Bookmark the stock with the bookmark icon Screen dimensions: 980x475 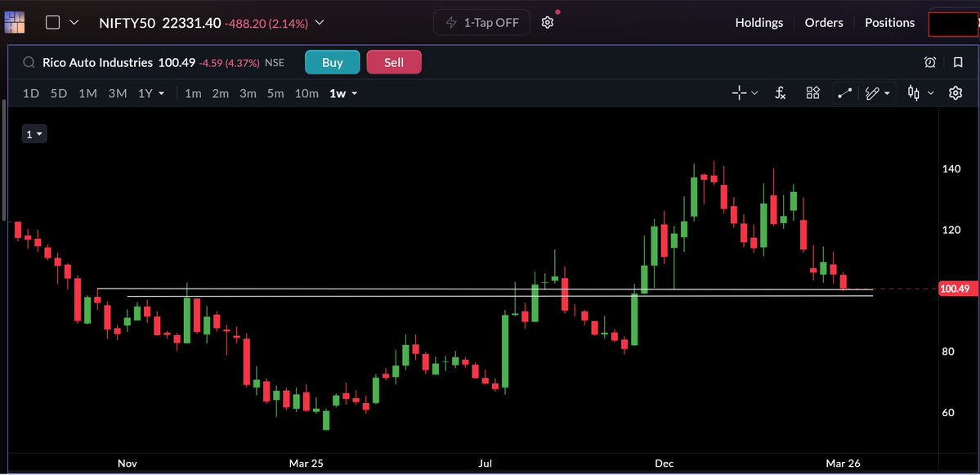[957, 62]
